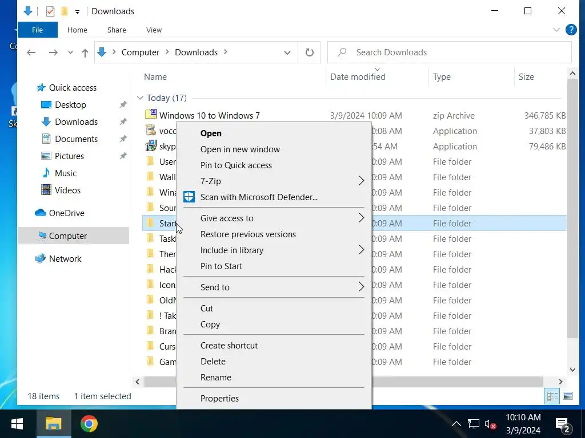This screenshot has height=438, width=585.
Task: Open the Windows Start button
Action: tap(17, 424)
